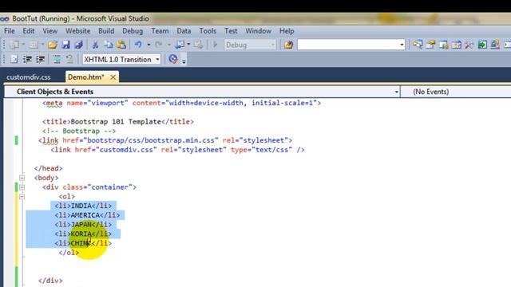Click the AMERICA list item line

[x=87, y=215]
